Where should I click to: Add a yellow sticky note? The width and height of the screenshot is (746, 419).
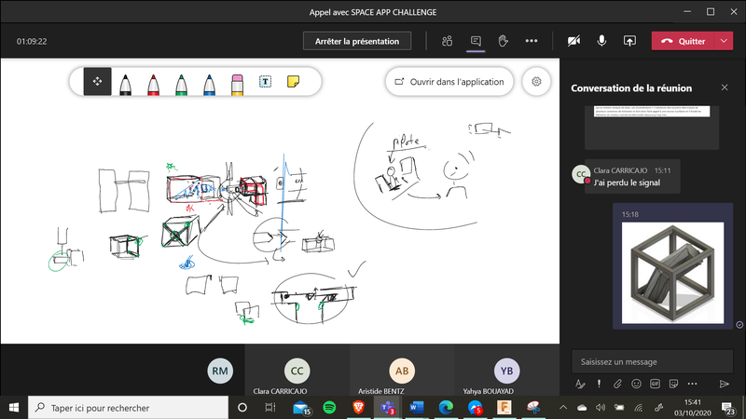(293, 82)
